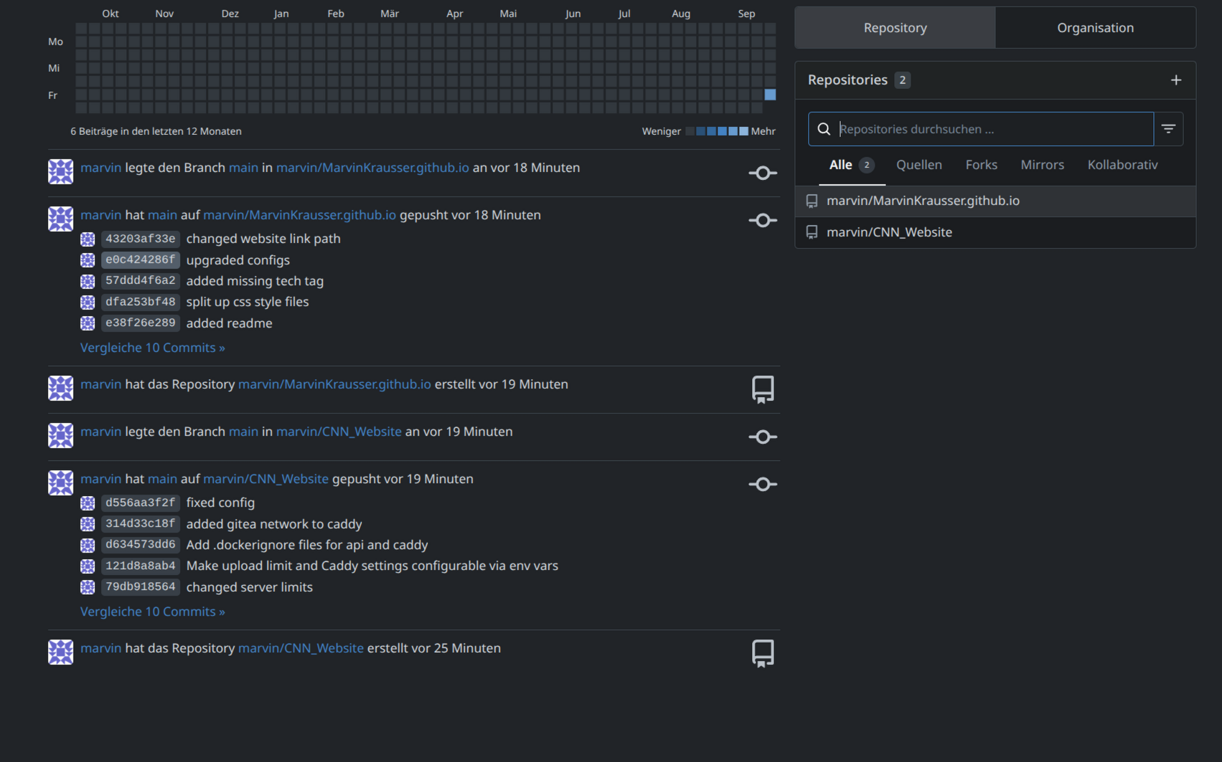Open commit d556aa3f2f fixed config
Screen dimensions: 1222x762
point(140,503)
